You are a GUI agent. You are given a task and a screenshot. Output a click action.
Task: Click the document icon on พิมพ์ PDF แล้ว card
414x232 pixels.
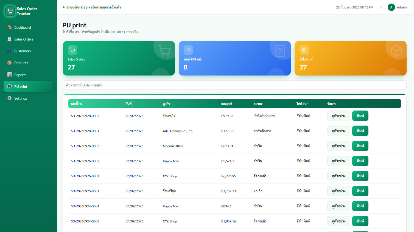(188, 50)
